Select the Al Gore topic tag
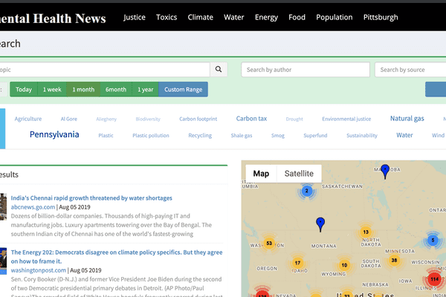This screenshot has height=297, width=446. click(69, 119)
